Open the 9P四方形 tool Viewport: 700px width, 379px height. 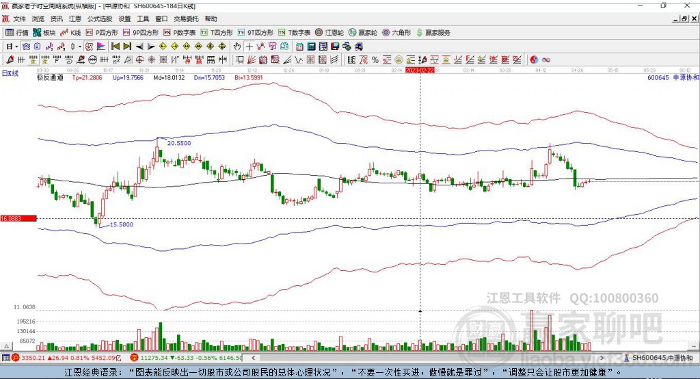(141, 33)
